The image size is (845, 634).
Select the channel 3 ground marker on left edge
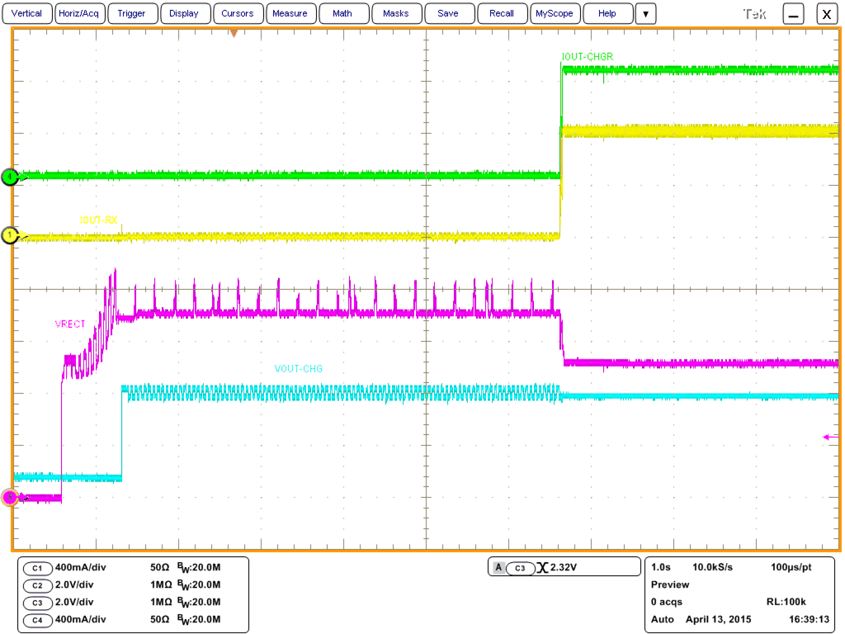[x=9, y=496]
